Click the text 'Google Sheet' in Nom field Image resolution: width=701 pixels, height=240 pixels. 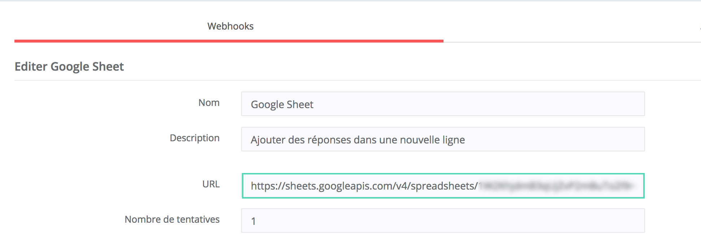[282, 105]
